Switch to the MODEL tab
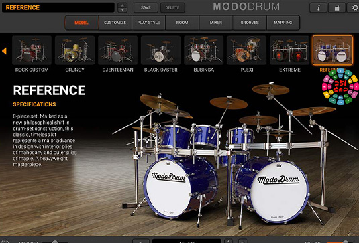Viewport: 359px width, 243px height. point(81,23)
